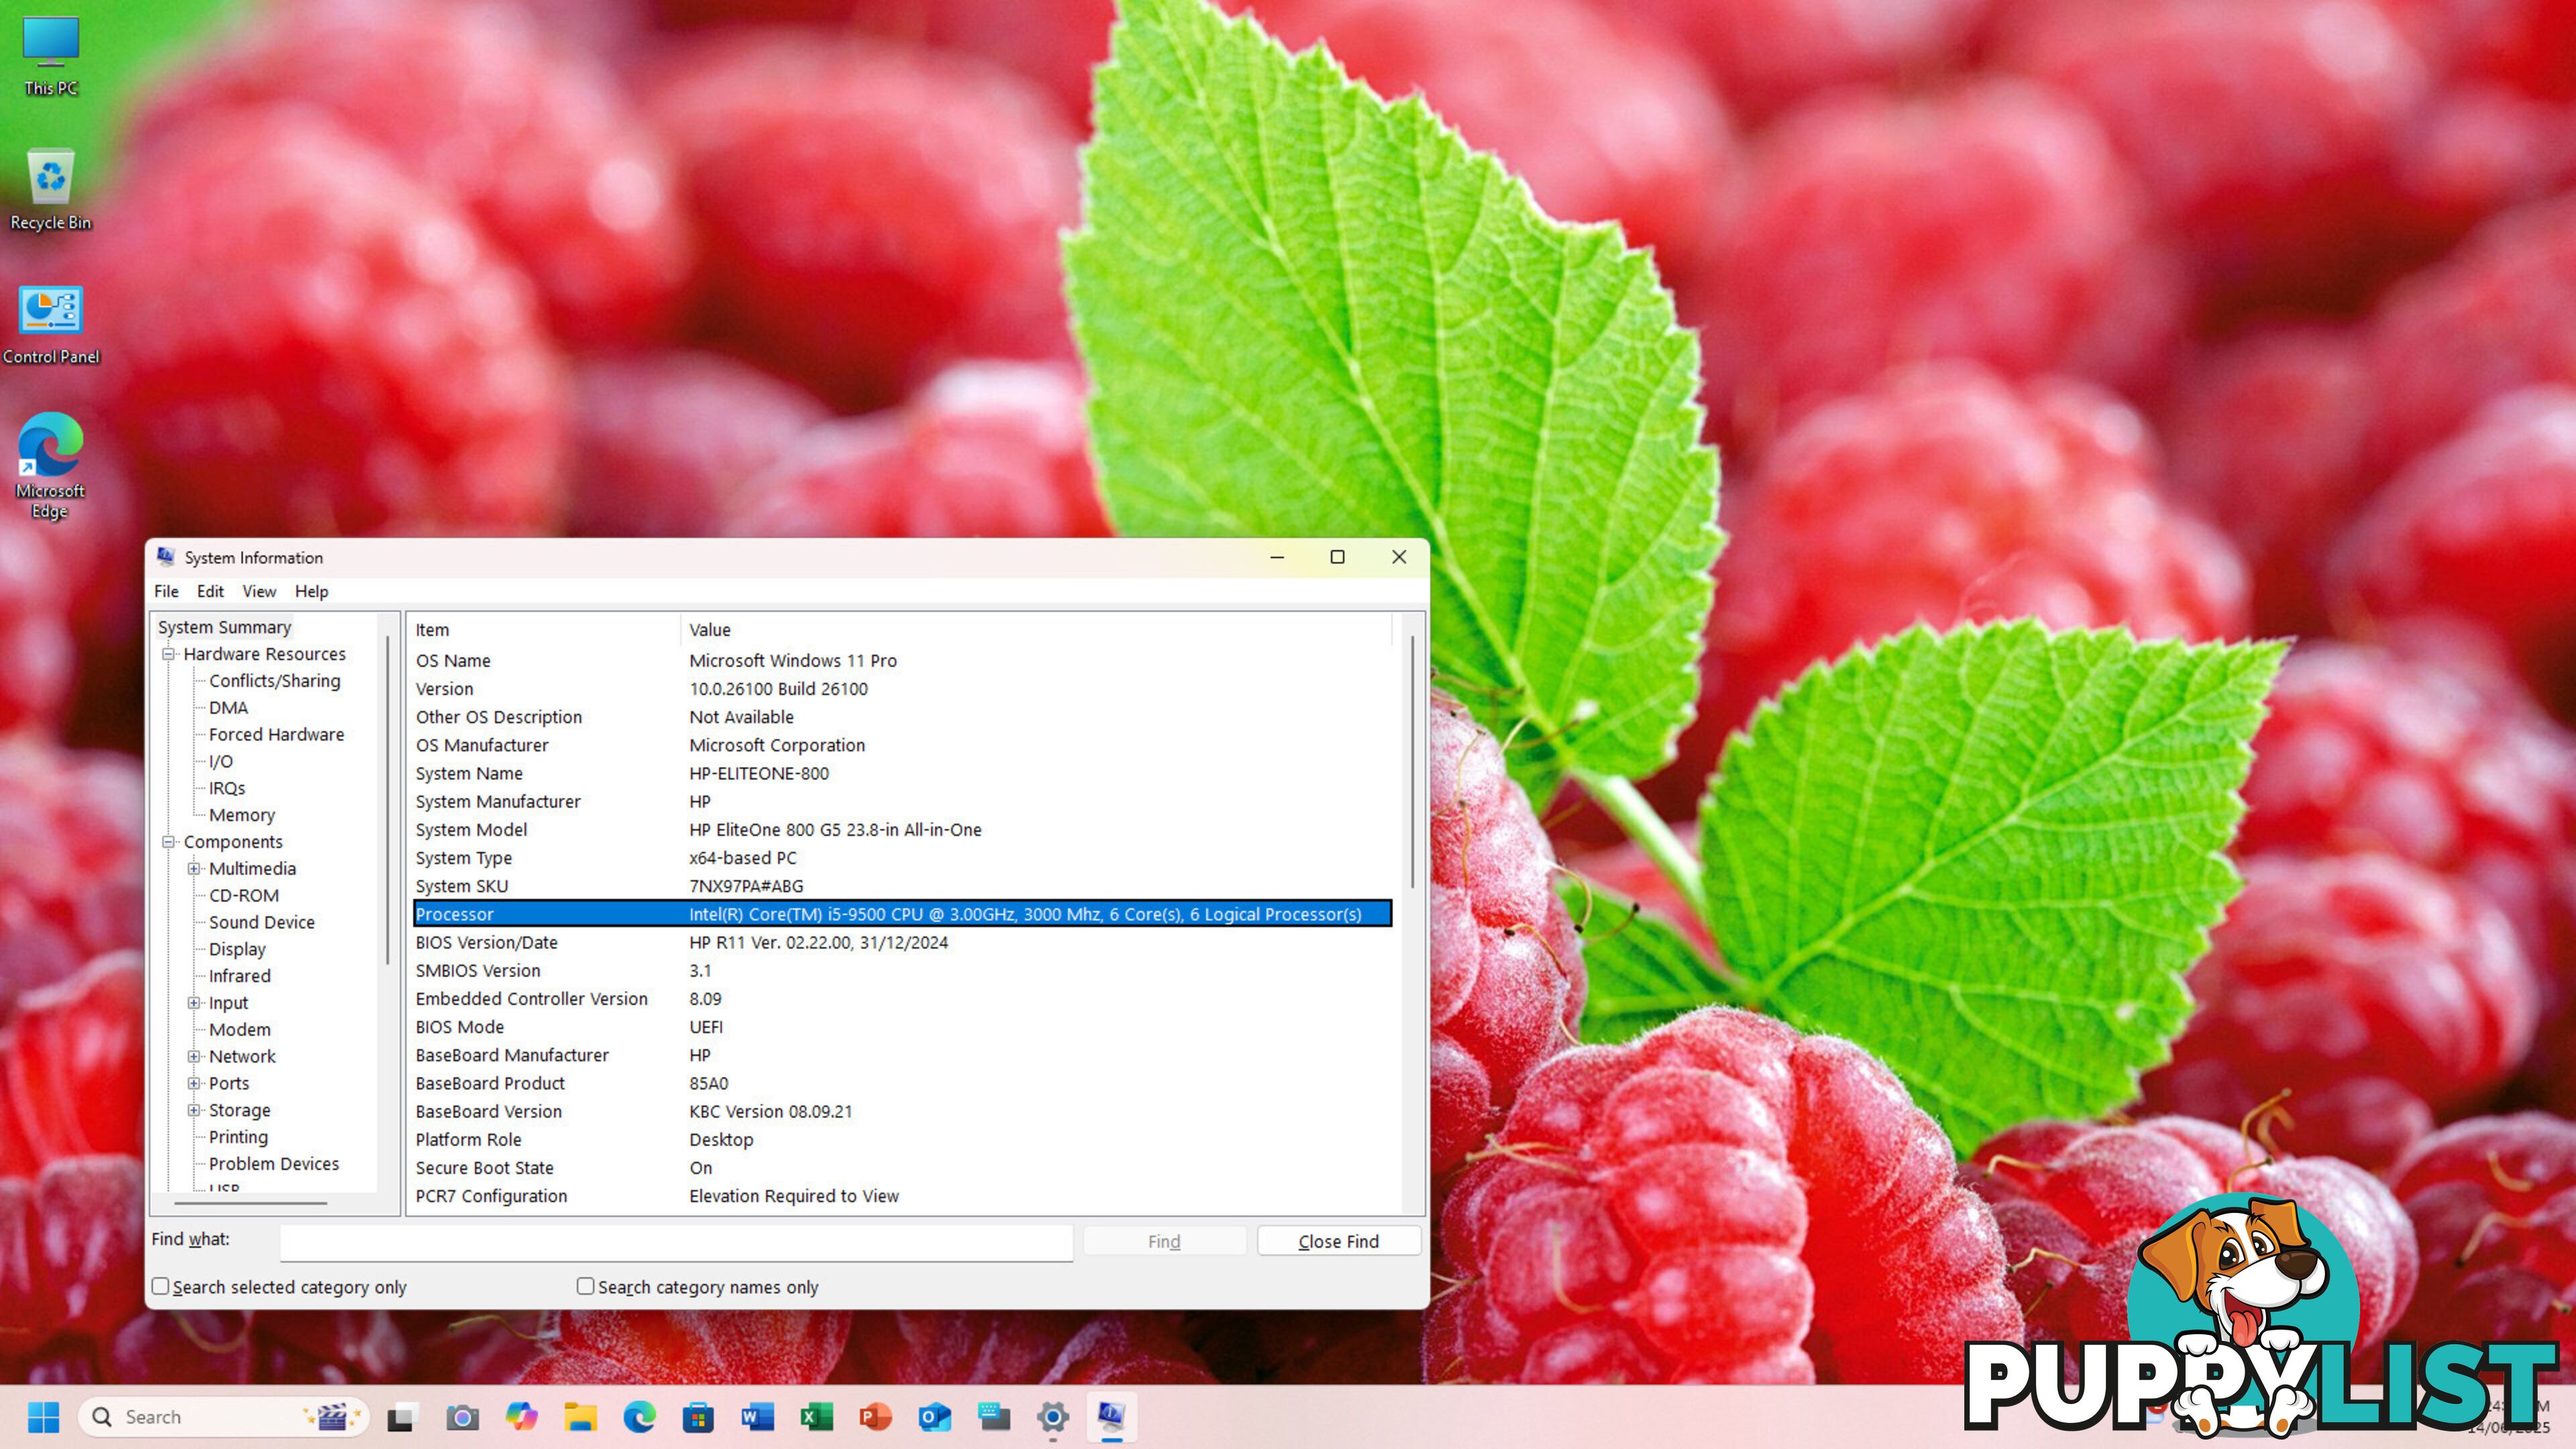
Task: Expand the Network tree node
Action: (x=195, y=1057)
